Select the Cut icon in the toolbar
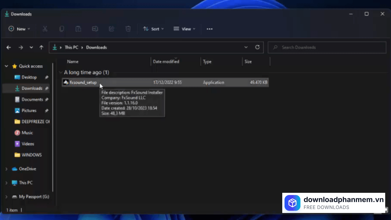 pos(45,29)
